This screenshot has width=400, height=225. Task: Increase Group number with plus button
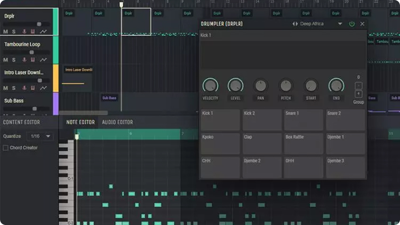[358, 94]
